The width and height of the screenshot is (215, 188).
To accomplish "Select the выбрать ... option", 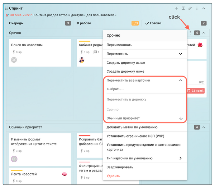I will pos(145,89).
